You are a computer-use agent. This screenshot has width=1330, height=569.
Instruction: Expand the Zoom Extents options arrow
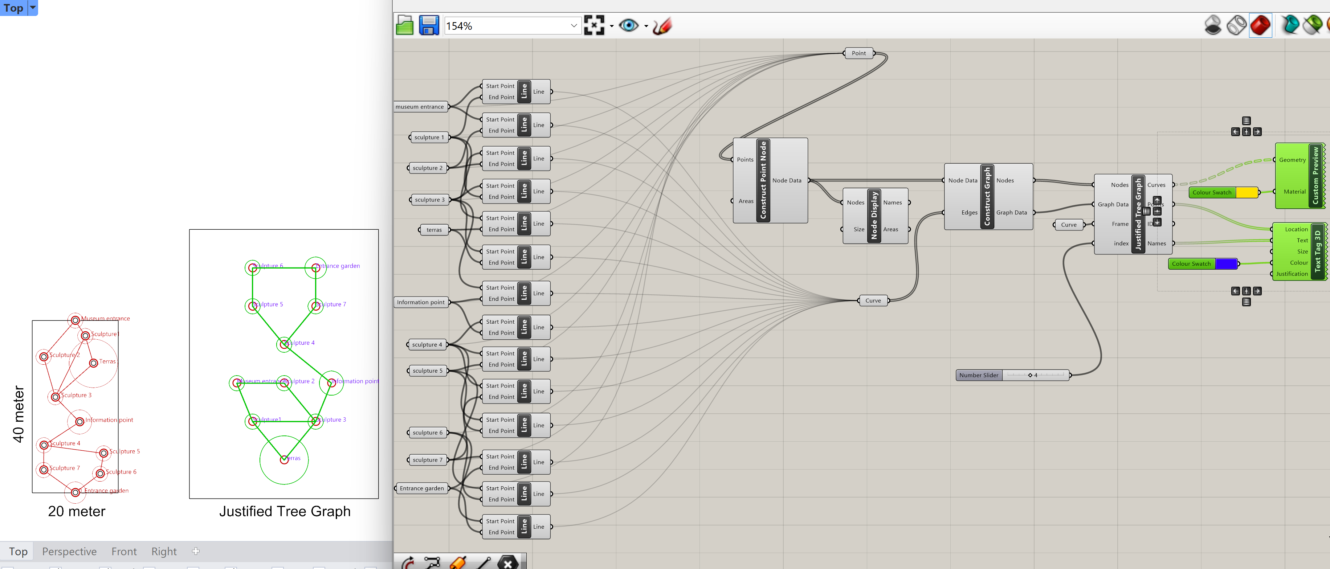(612, 26)
